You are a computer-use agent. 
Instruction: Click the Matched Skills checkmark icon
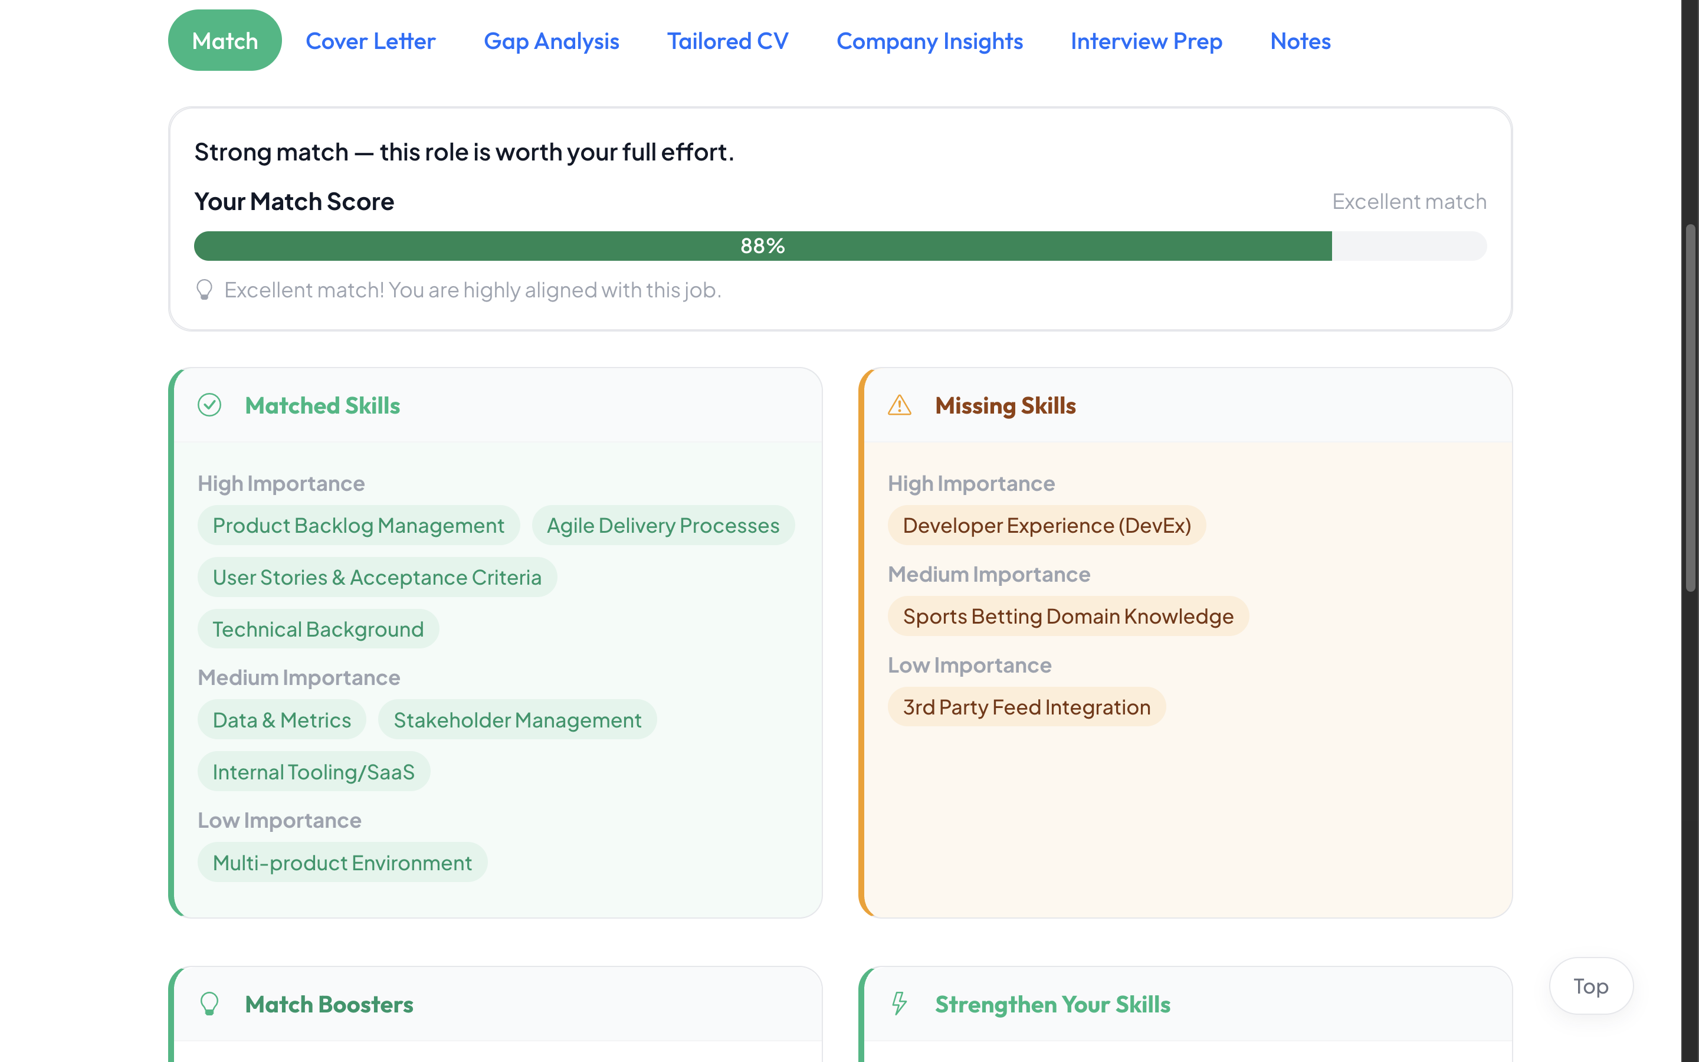coord(209,405)
